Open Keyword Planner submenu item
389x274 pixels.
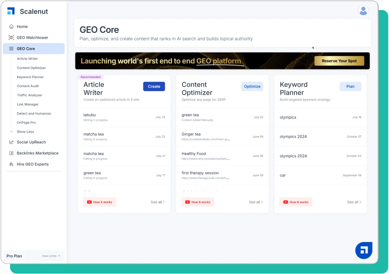(30, 77)
